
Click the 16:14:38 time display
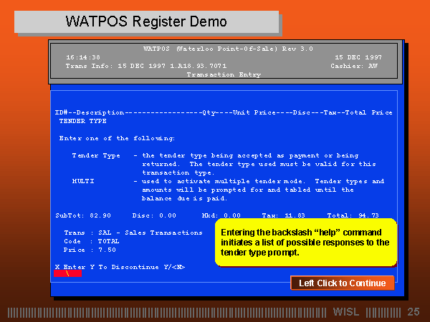pyautogui.click(x=83, y=57)
